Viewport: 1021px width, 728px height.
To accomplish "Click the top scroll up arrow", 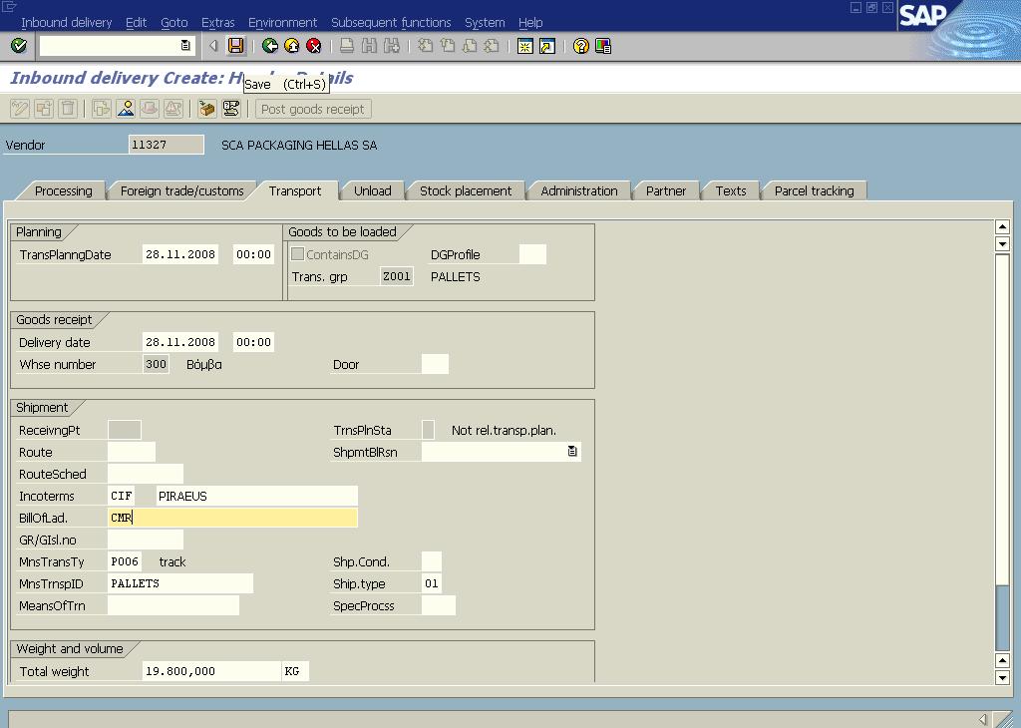I will 1003,226.
